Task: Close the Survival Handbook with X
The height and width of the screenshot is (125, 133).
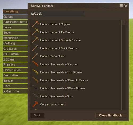Action: point(126,6)
